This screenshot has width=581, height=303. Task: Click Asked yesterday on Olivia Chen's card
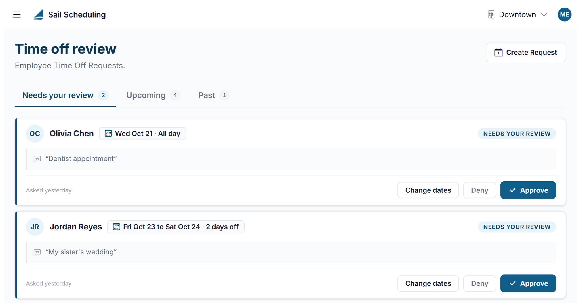[49, 190]
